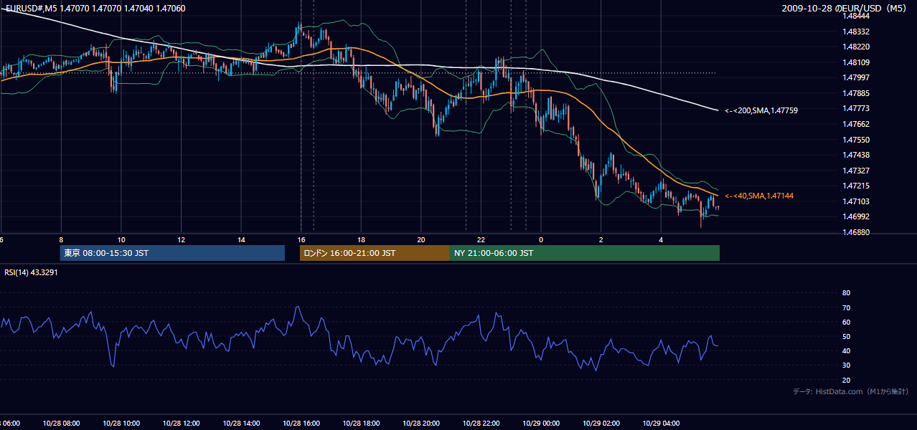Screen dimensions: 917x430
Task: Click hour label 16 under the price chart
Action: pyautogui.click(x=301, y=240)
